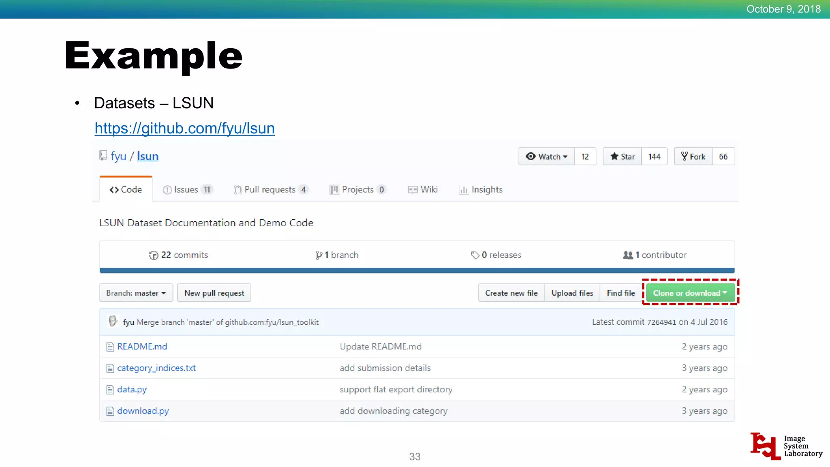
Task: Click the Pull requests branch icon
Action: 237,190
